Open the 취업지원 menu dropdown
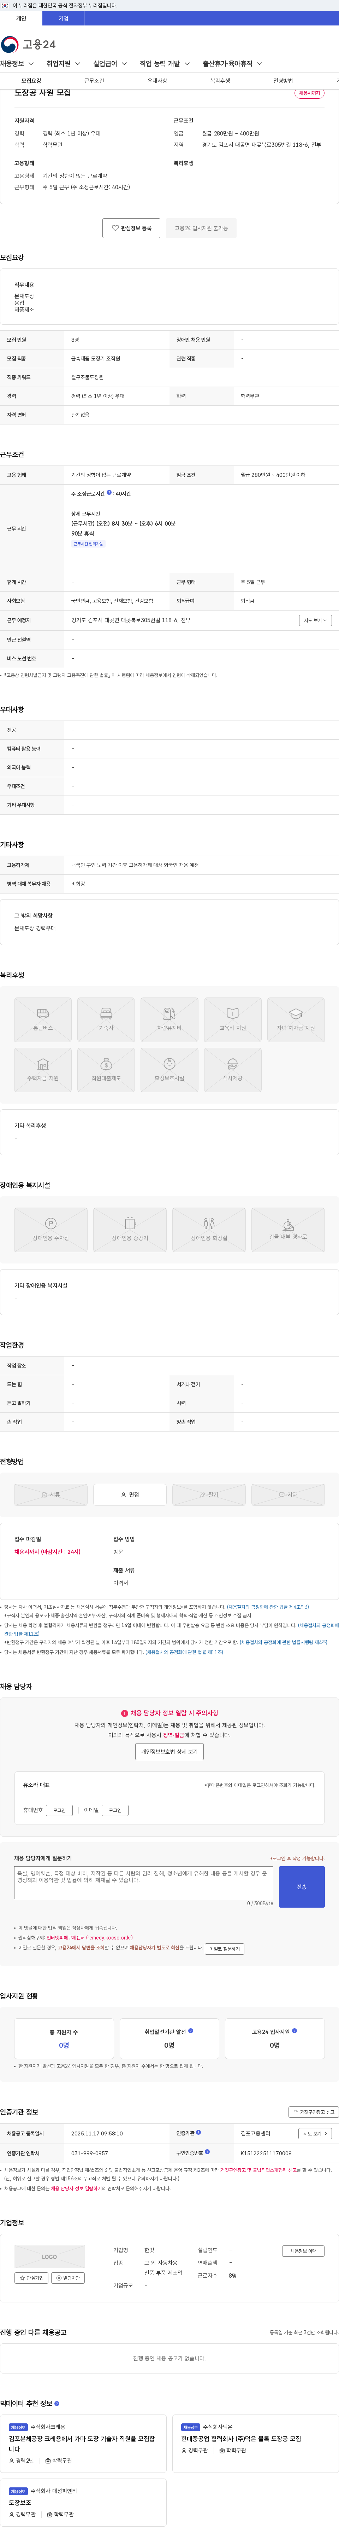339x2527 pixels. [63, 64]
